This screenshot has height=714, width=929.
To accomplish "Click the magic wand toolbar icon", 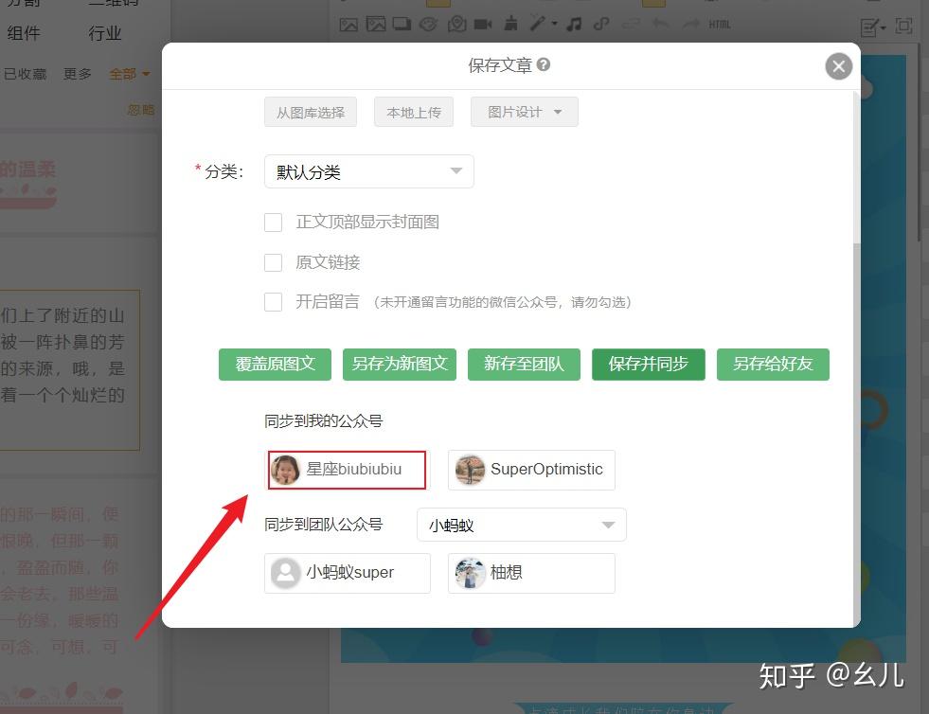I will 537,24.
